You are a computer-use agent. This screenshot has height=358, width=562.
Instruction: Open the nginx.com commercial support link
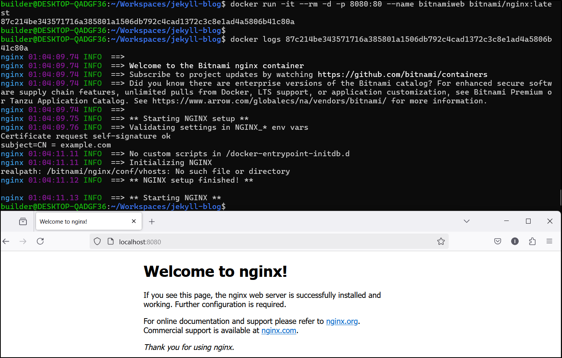click(279, 330)
